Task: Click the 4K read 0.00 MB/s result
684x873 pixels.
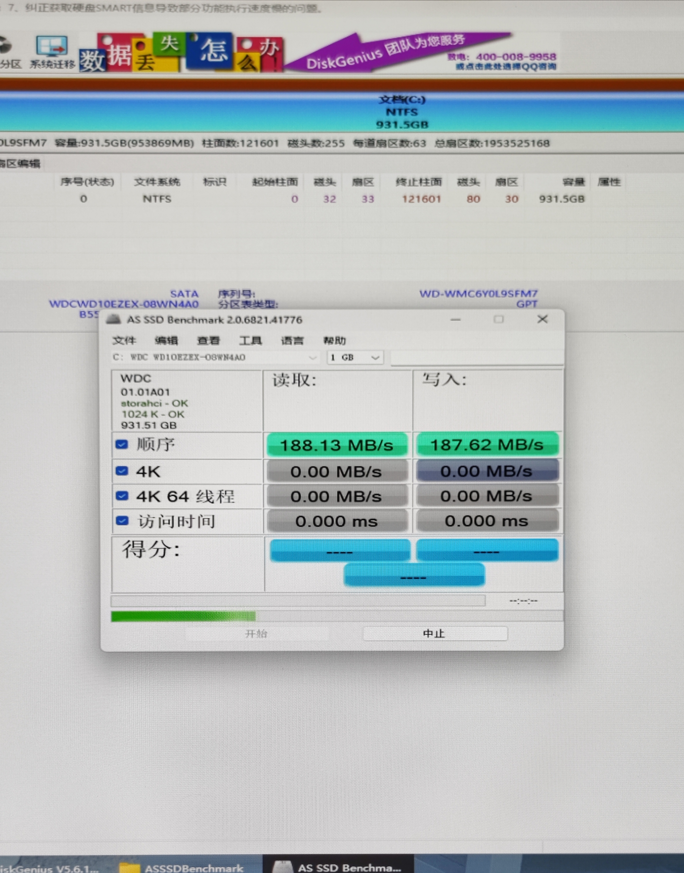Action: point(337,471)
